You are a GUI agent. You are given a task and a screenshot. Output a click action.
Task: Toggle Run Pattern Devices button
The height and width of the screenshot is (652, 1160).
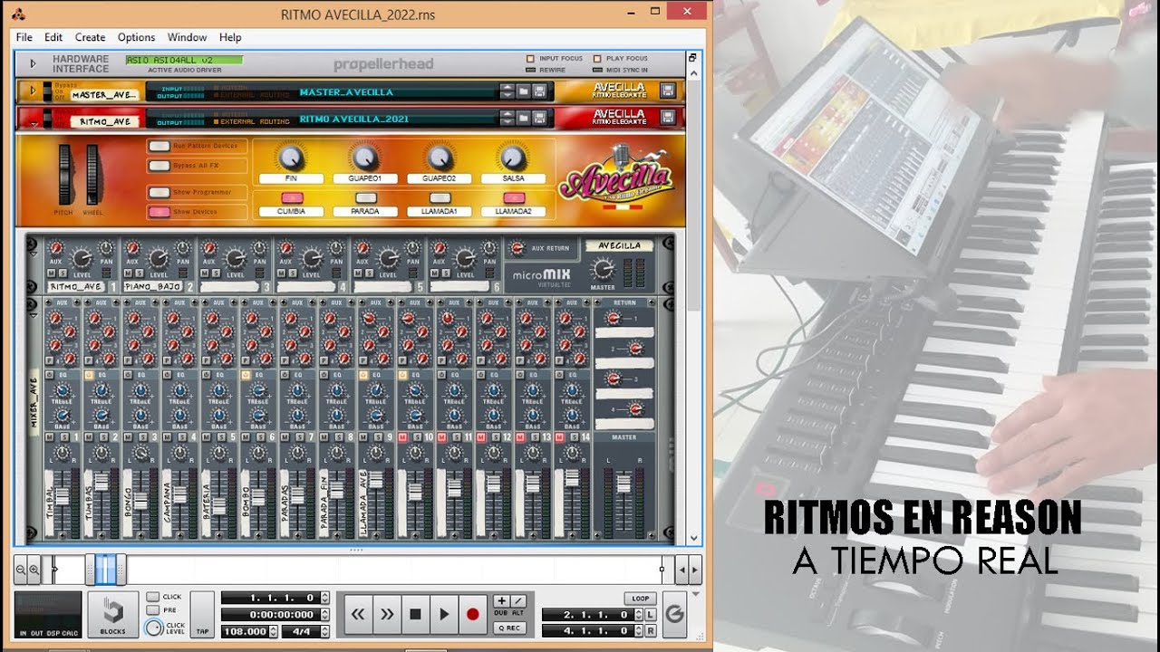pos(159,146)
